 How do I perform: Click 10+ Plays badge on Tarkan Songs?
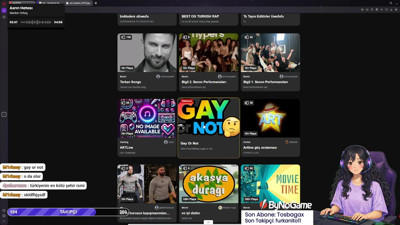(127, 68)
